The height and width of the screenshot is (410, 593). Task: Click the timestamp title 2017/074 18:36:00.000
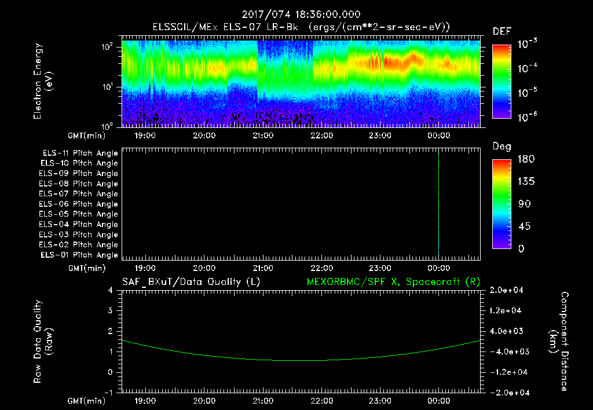click(x=301, y=14)
